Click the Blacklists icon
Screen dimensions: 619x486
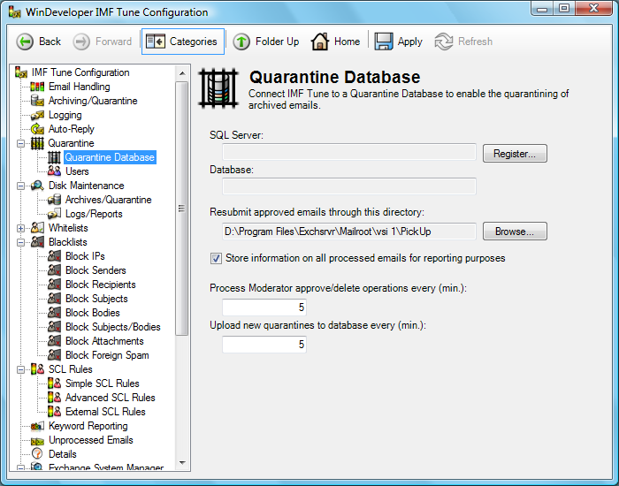coord(37,242)
